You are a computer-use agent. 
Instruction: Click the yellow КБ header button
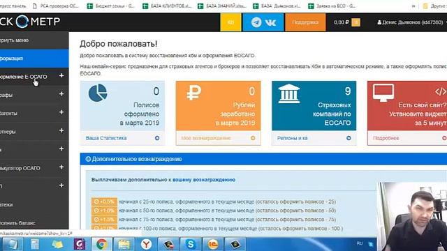click(230, 22)
